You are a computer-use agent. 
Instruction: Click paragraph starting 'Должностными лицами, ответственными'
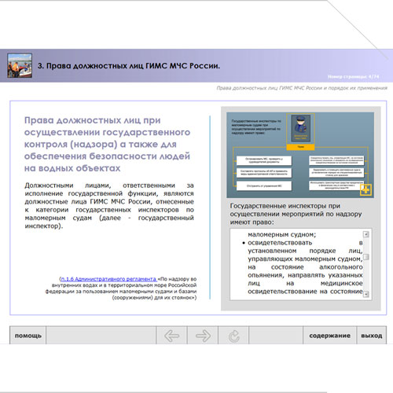tap(109, 205)
